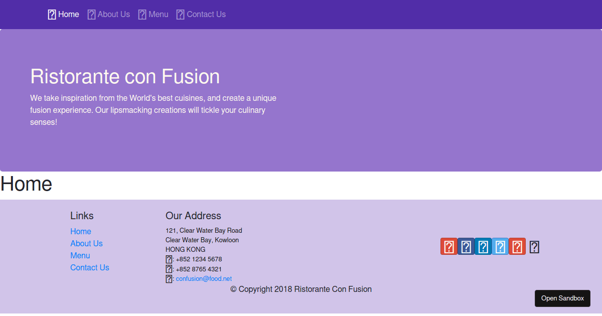Click the blue LinkedIn social icon
This screenshot has width=602, height=316.
pyautogui.click(x=483, y=246)
